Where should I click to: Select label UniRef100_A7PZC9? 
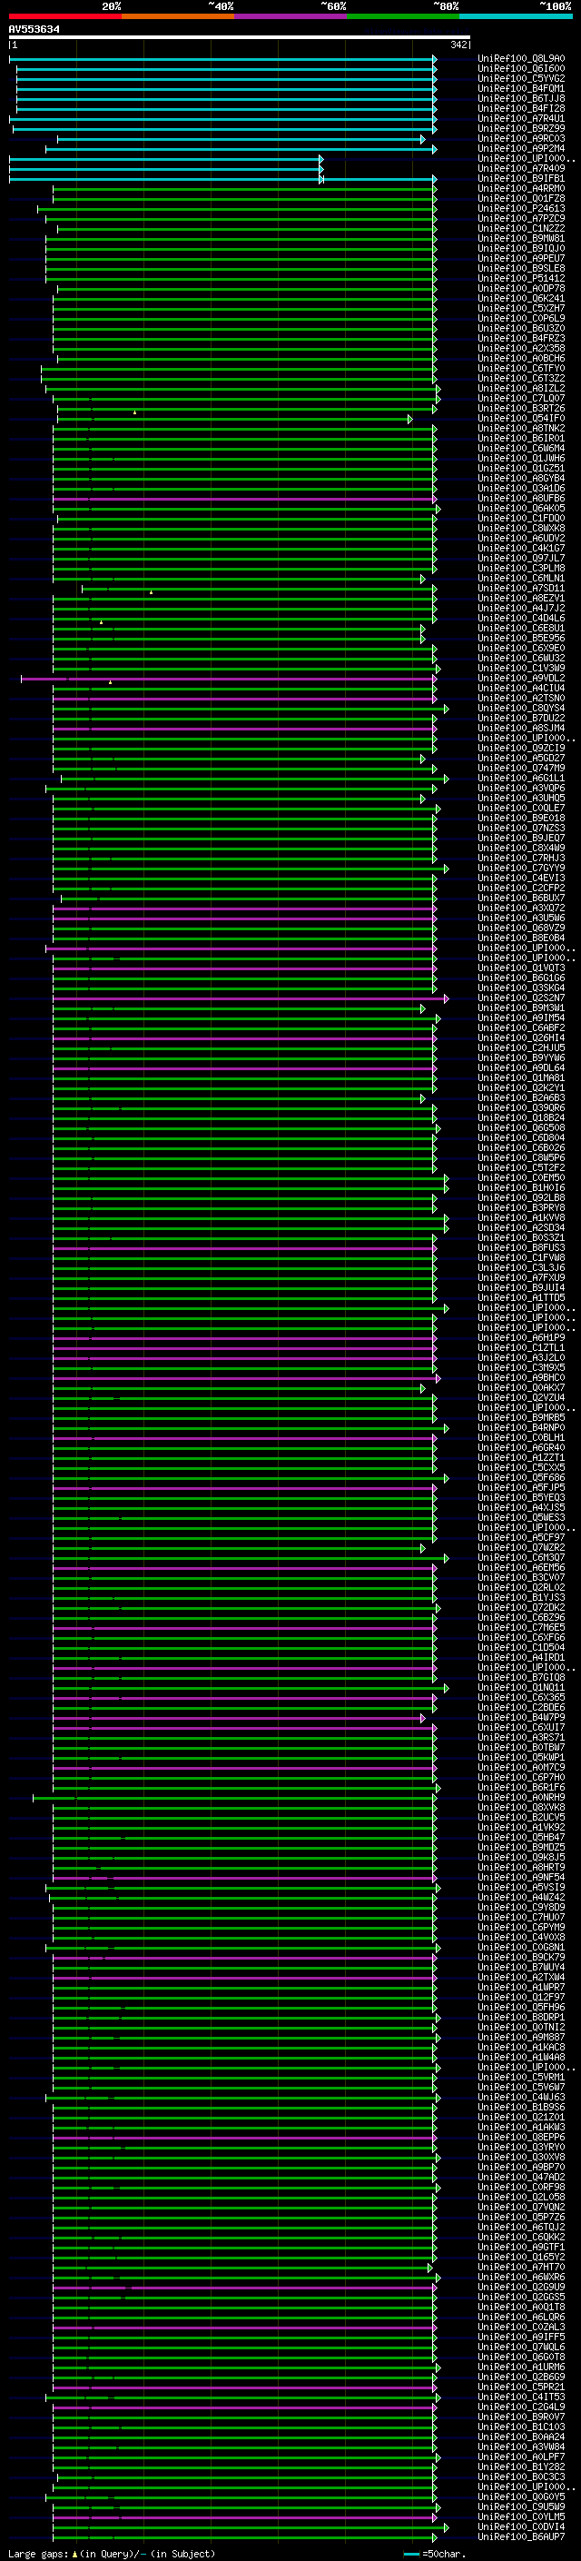[x=520, y=219]
